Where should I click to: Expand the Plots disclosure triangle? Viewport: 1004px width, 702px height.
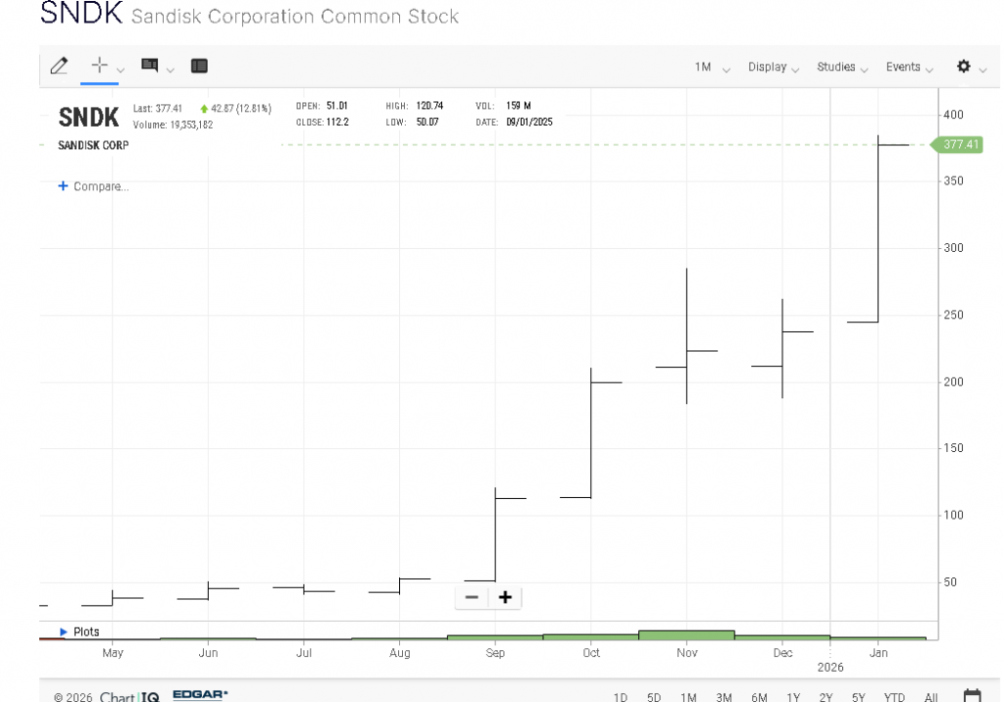[65, 632]
